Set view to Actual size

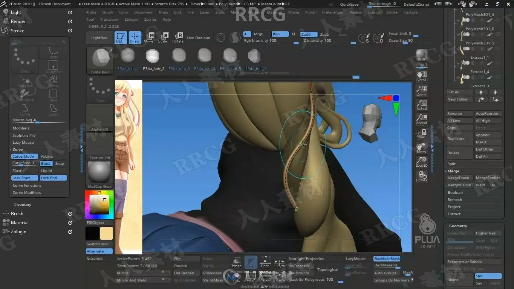pos(422,105)
